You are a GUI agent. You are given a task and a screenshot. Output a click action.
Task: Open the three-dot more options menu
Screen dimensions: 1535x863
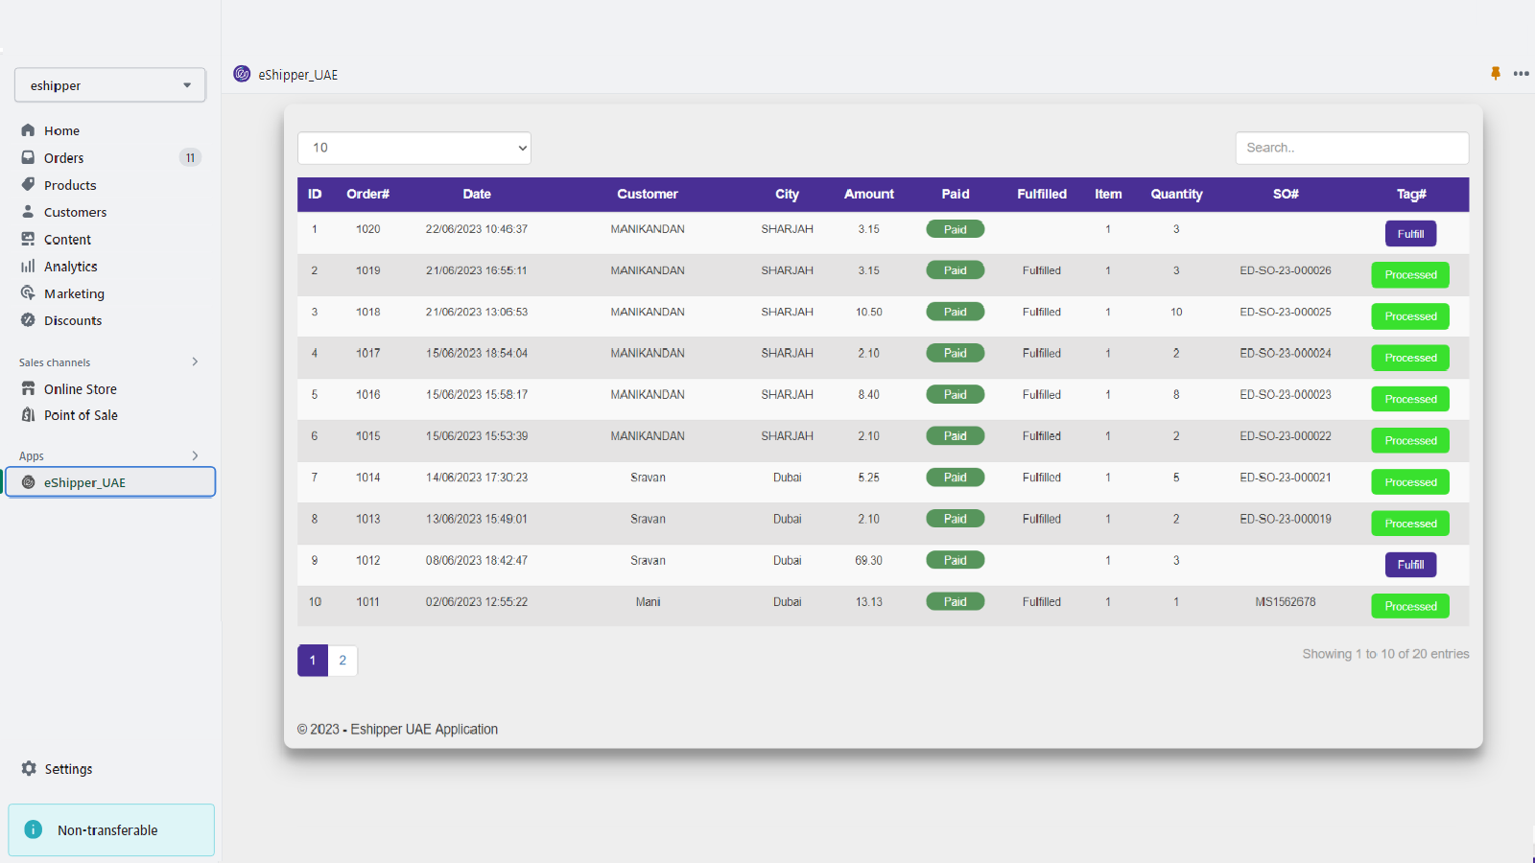tap(1521, 74)
